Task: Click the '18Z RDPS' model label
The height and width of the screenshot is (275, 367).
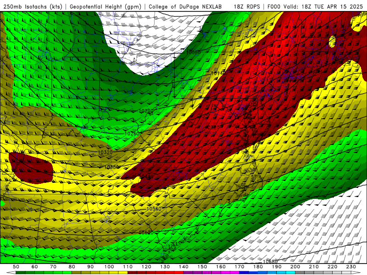Action: click(x=247, y=6)
